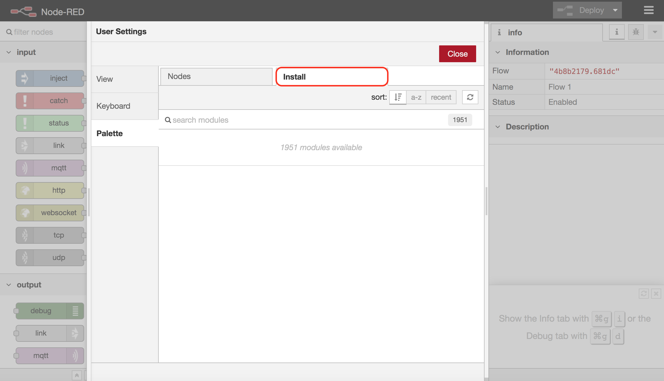
Task: Collapse the Information section
Action: [x=576, y=52]
